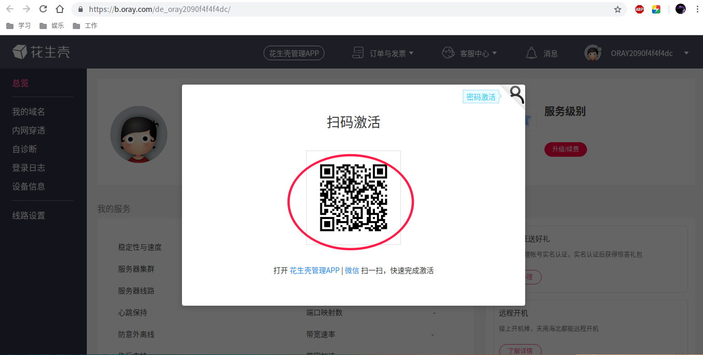Open 消息 notifications bell
This screenshot has height=355, width=703.
pos(542,53)
